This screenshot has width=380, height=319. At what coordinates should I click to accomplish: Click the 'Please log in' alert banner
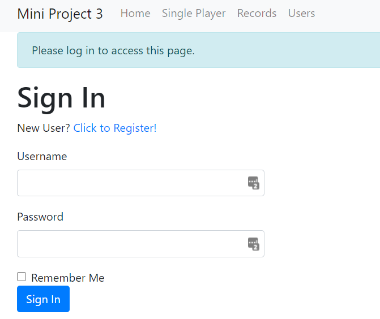pyautogui.click(x=198, y=50)
